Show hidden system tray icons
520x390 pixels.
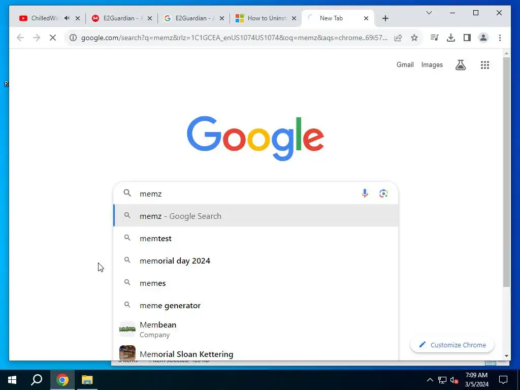[430, 380]
